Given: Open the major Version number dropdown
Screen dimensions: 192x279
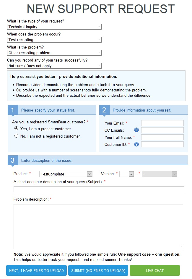Looking at the screenshot, I should (x=127, y=174).
